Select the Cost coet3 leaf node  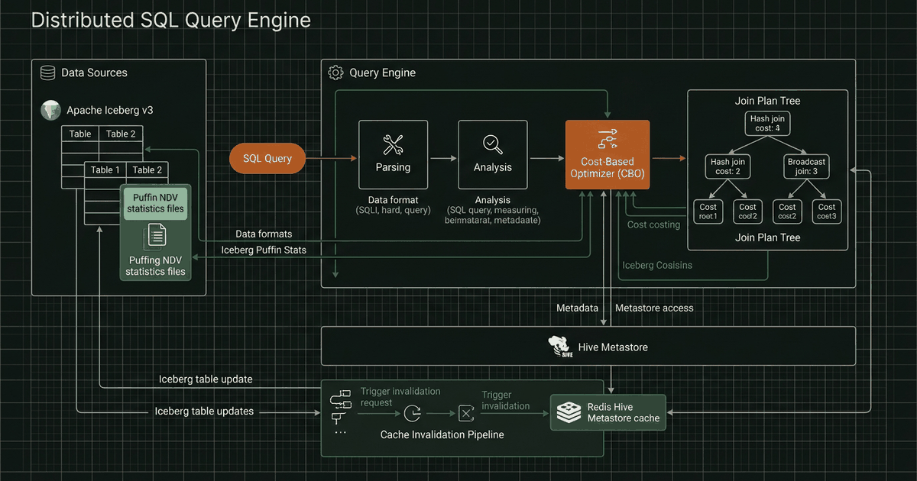(826, 211)
